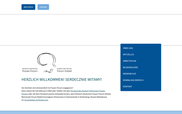The image size is (182, 114).
Task: Go to Kontakt page
Action: 127,87
